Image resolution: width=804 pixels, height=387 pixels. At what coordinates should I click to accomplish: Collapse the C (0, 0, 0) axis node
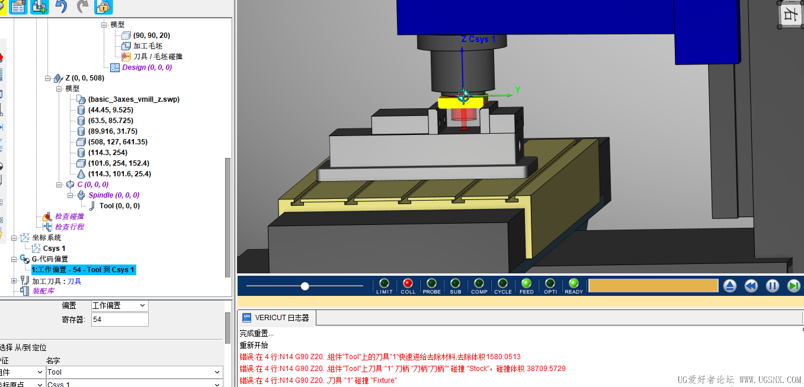tap(59, 185)
